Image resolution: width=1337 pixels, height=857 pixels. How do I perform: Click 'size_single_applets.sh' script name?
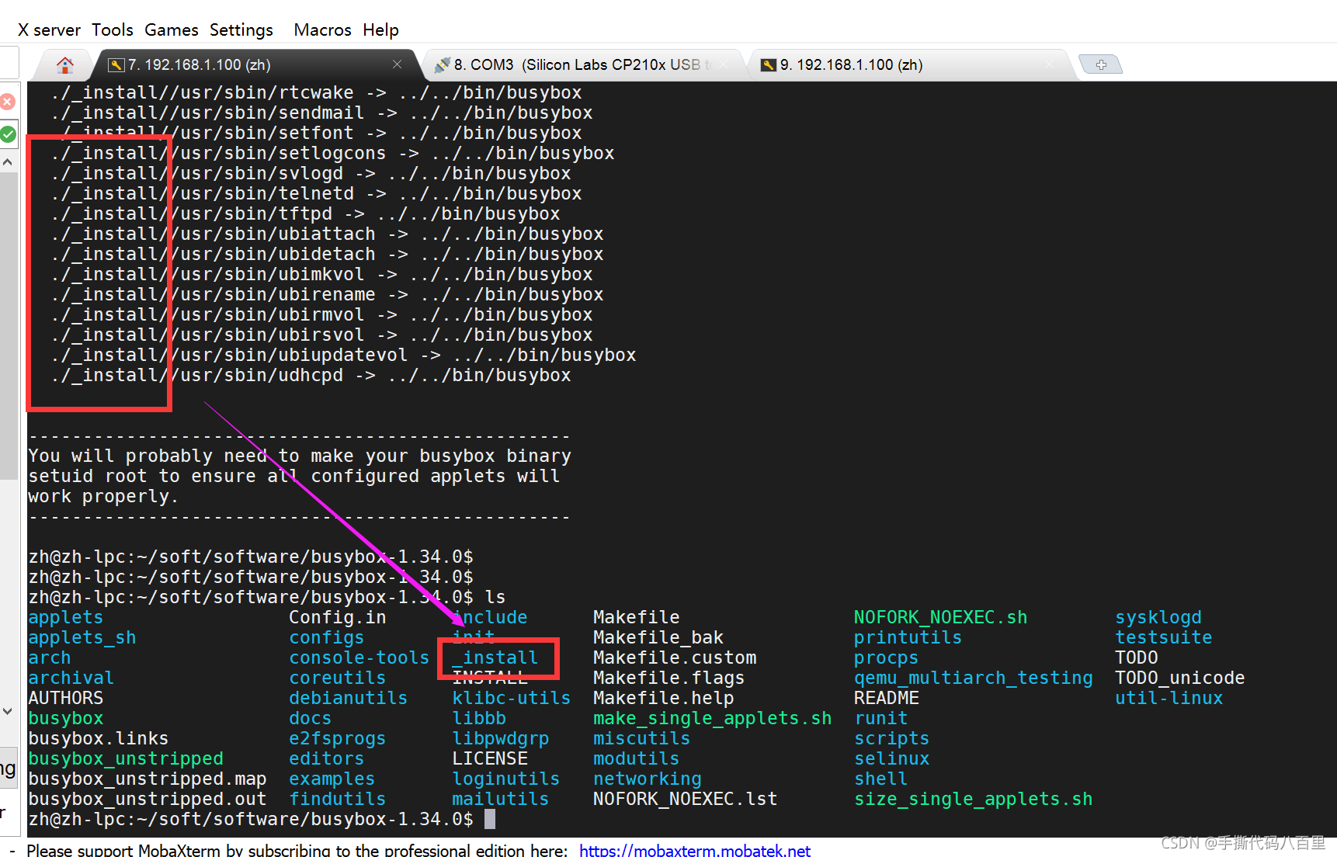click(973, 799)
